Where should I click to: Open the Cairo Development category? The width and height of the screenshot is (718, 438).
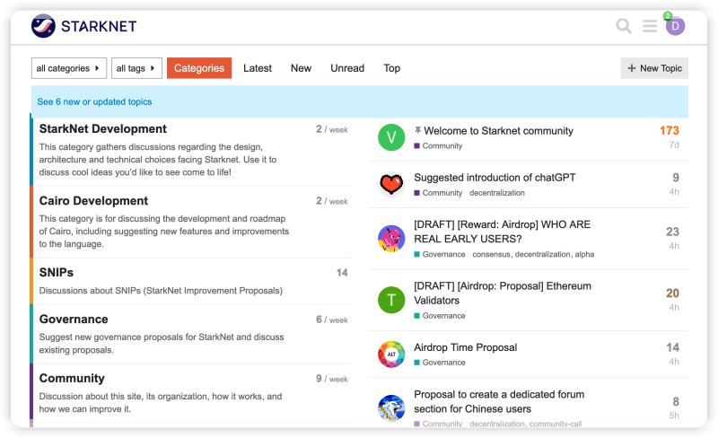pos(93,201)
